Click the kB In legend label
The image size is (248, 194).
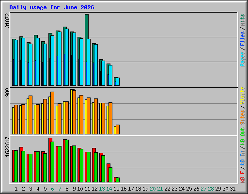[x=243, y=158]
